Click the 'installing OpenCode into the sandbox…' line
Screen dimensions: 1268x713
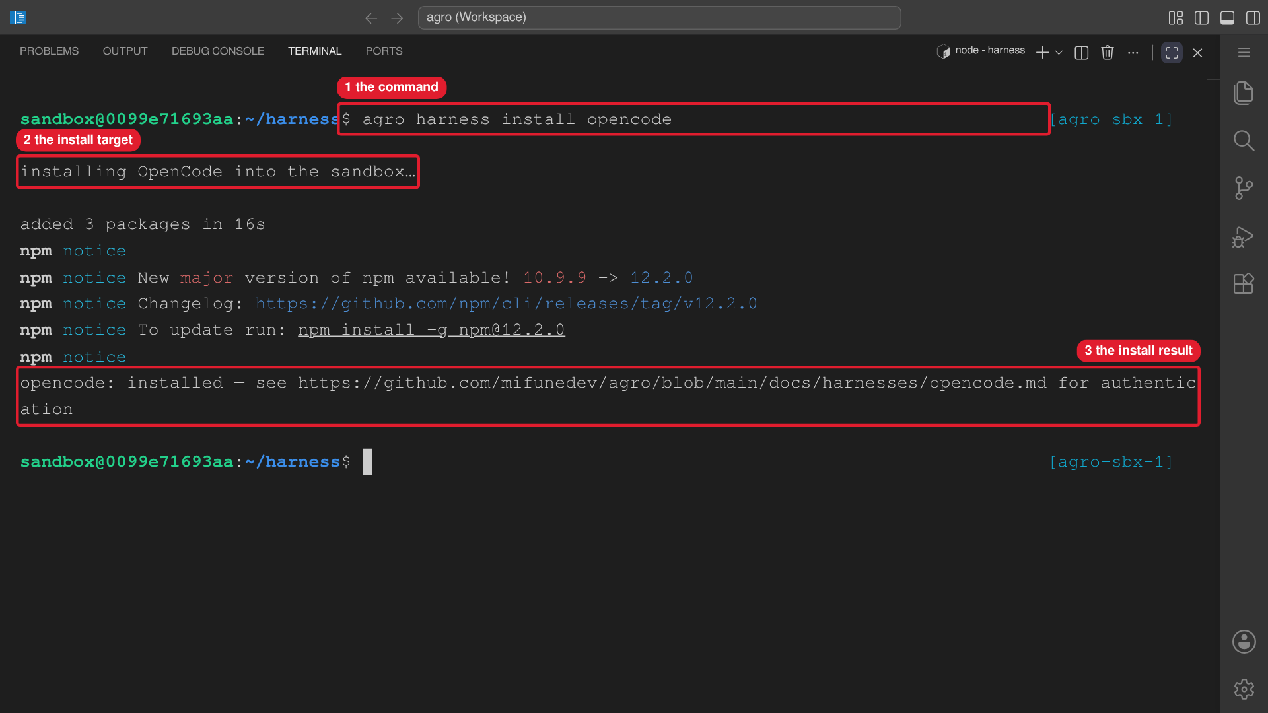pos(218,172)
